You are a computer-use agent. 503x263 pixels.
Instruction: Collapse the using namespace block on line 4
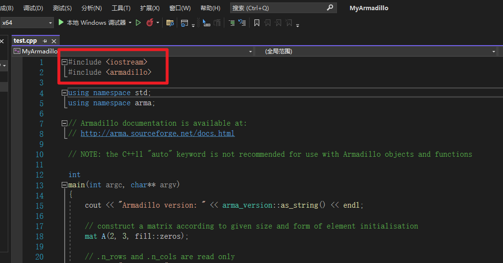(64, 93)
